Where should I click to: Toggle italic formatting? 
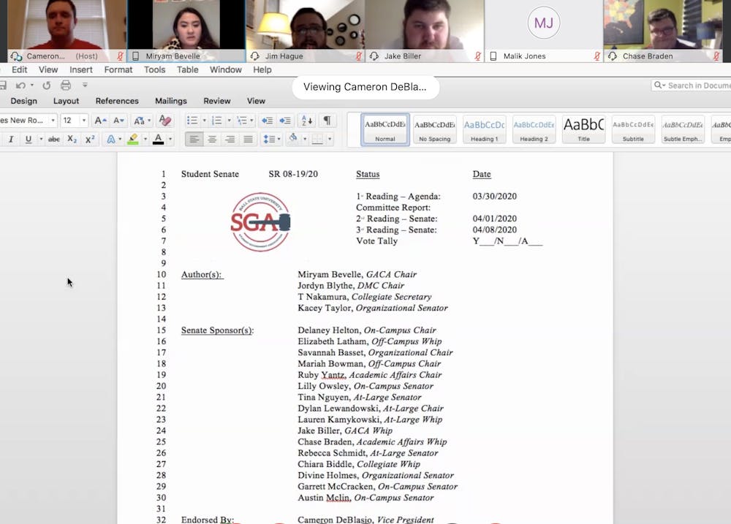click(x=11, y=140)
